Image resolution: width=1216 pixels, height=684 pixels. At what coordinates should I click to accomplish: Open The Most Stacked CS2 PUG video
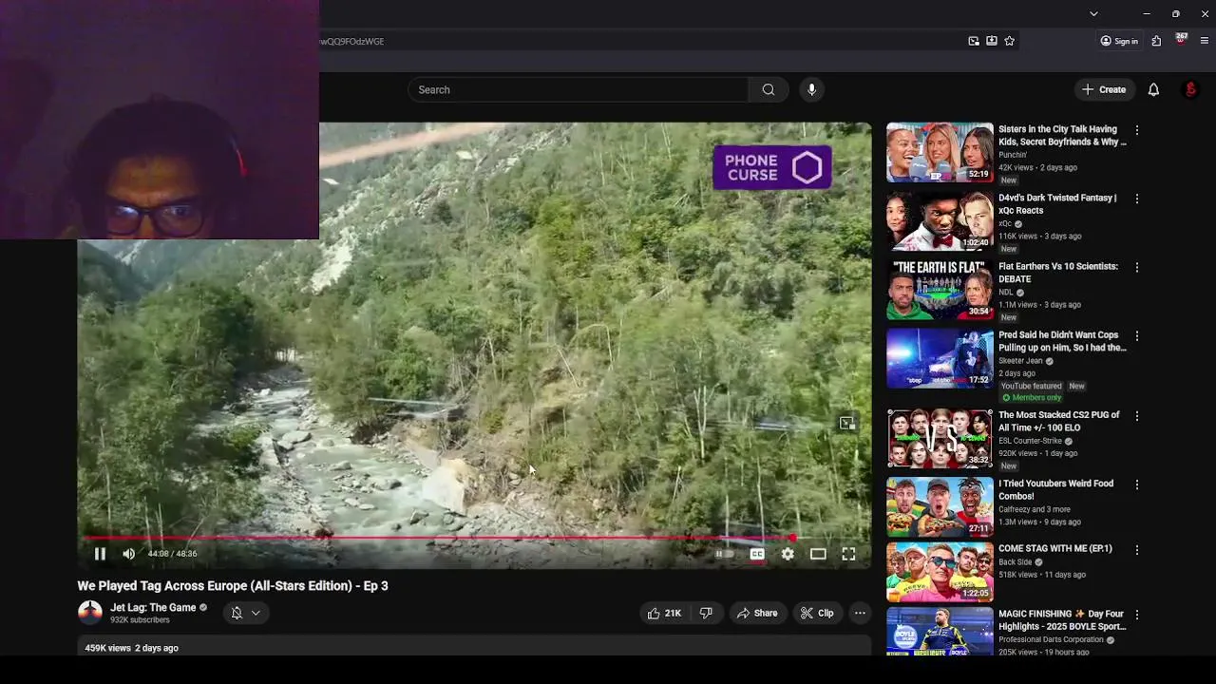point(940,438)
